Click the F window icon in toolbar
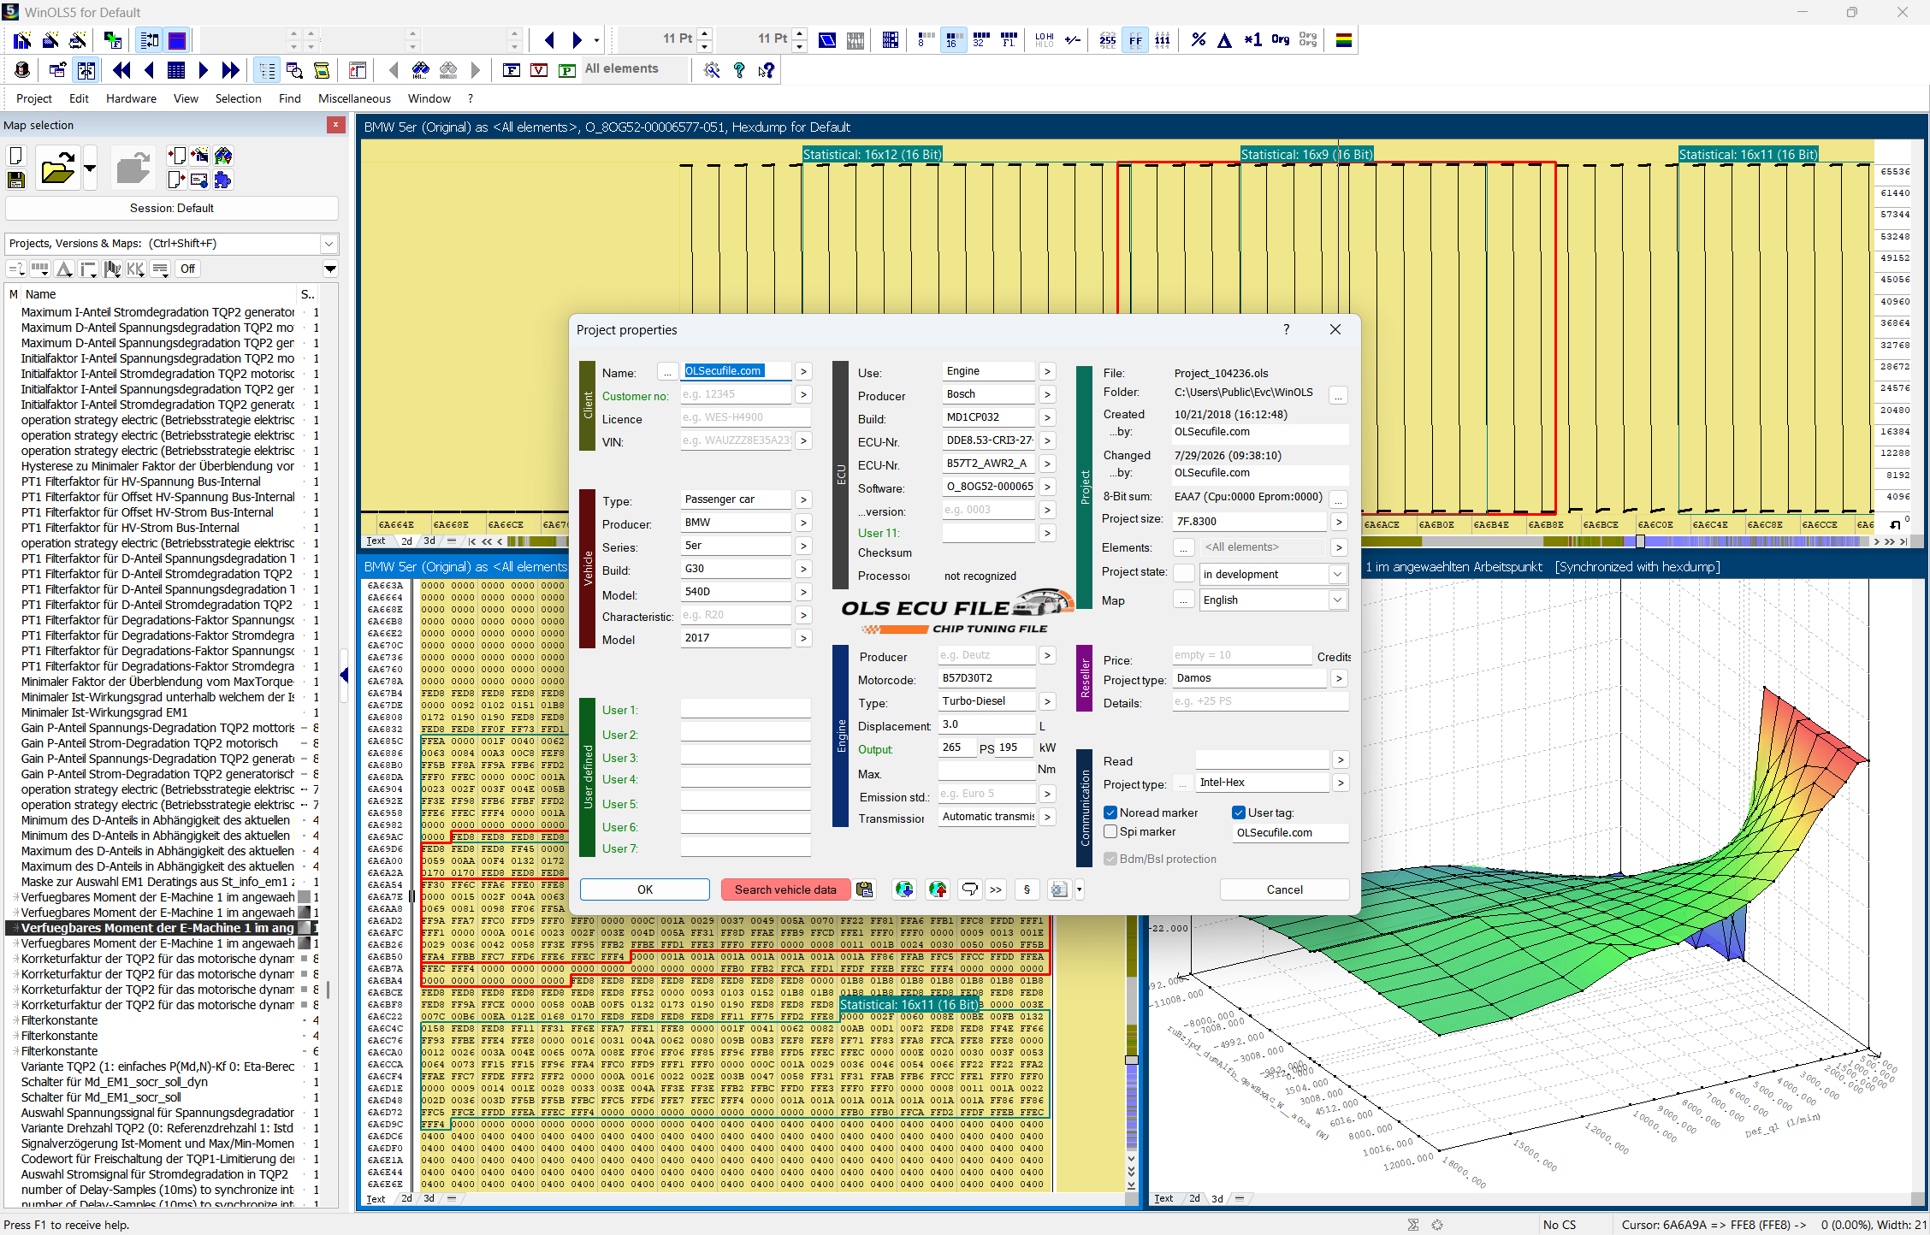 point(512,70)
